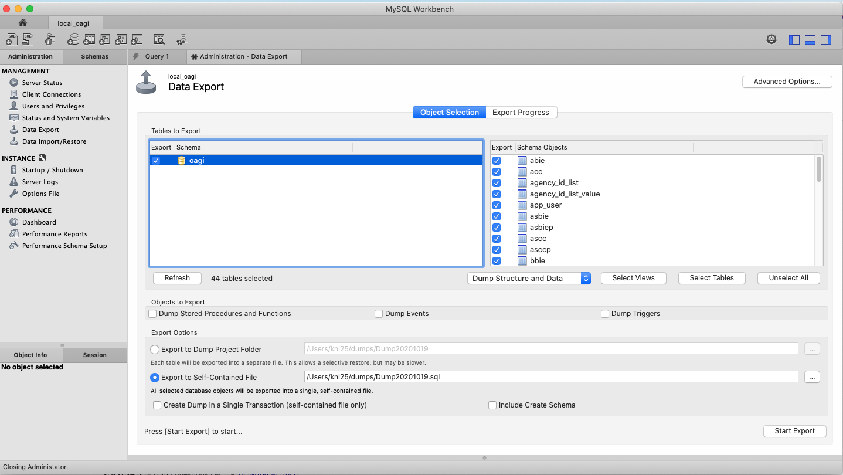Reconnect to the DBMS via the toolbar

182,39
